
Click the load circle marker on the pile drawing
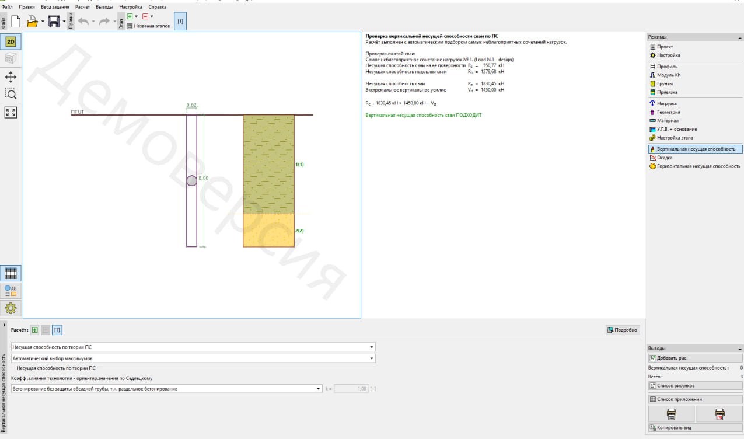[x=191, y=180]
